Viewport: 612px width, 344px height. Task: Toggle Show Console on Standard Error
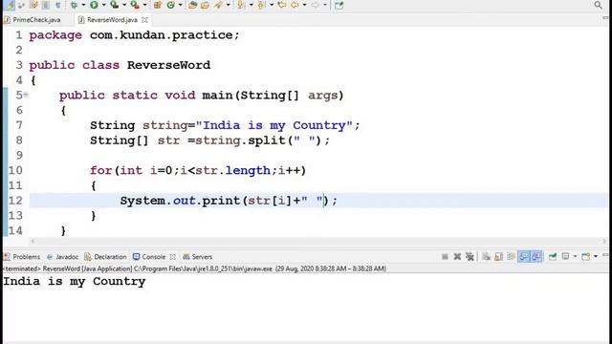[536, 256]
